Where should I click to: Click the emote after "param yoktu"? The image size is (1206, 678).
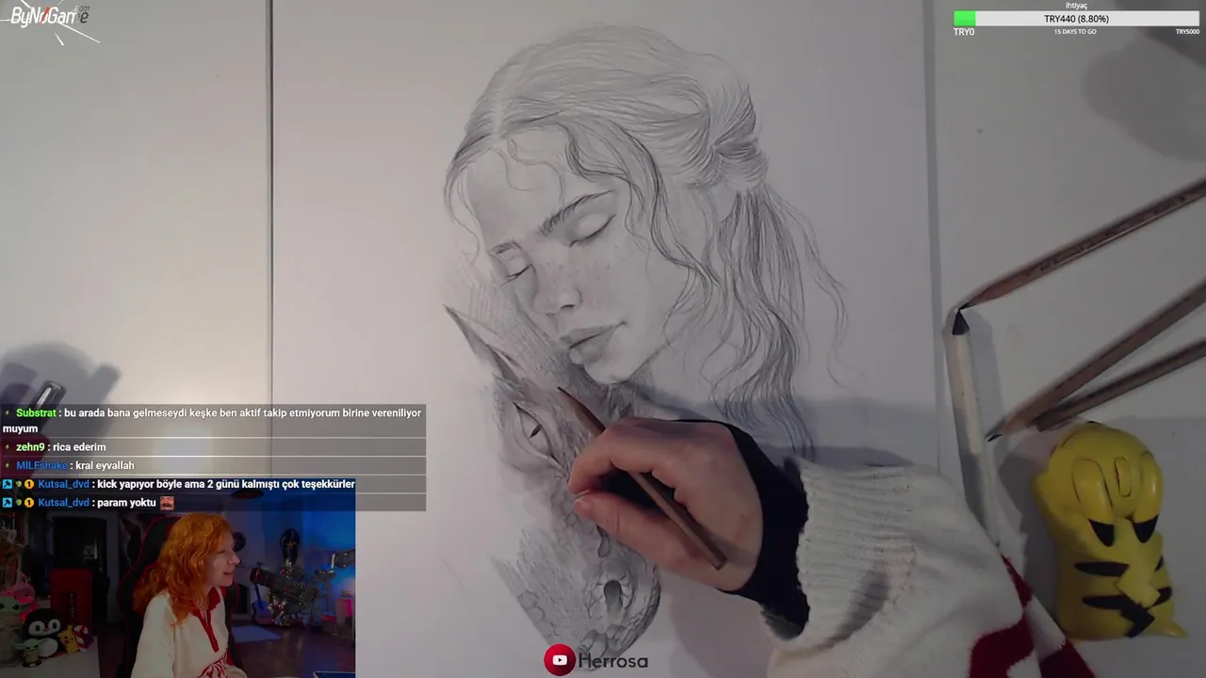(167, 503)
